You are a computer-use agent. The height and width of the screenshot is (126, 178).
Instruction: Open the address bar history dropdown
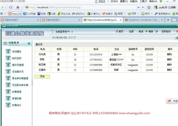pos(138,7)
